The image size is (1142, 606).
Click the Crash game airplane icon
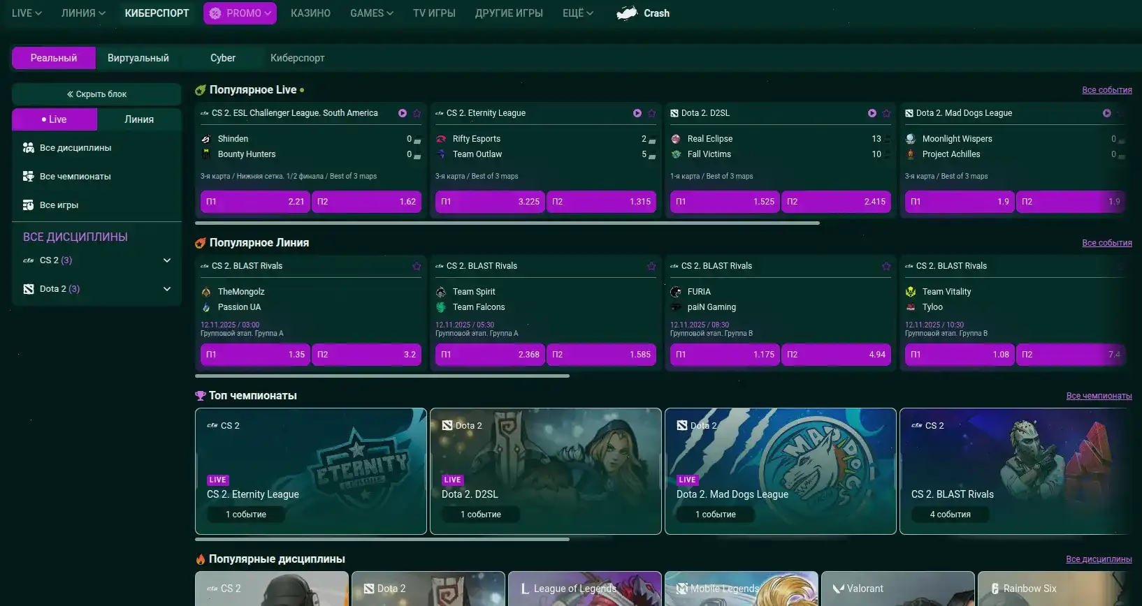point(627,13)
